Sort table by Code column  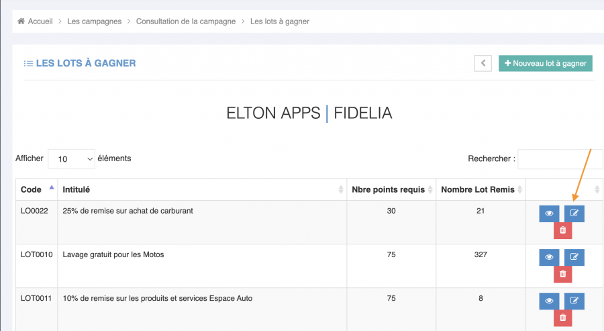click(36, 189)
